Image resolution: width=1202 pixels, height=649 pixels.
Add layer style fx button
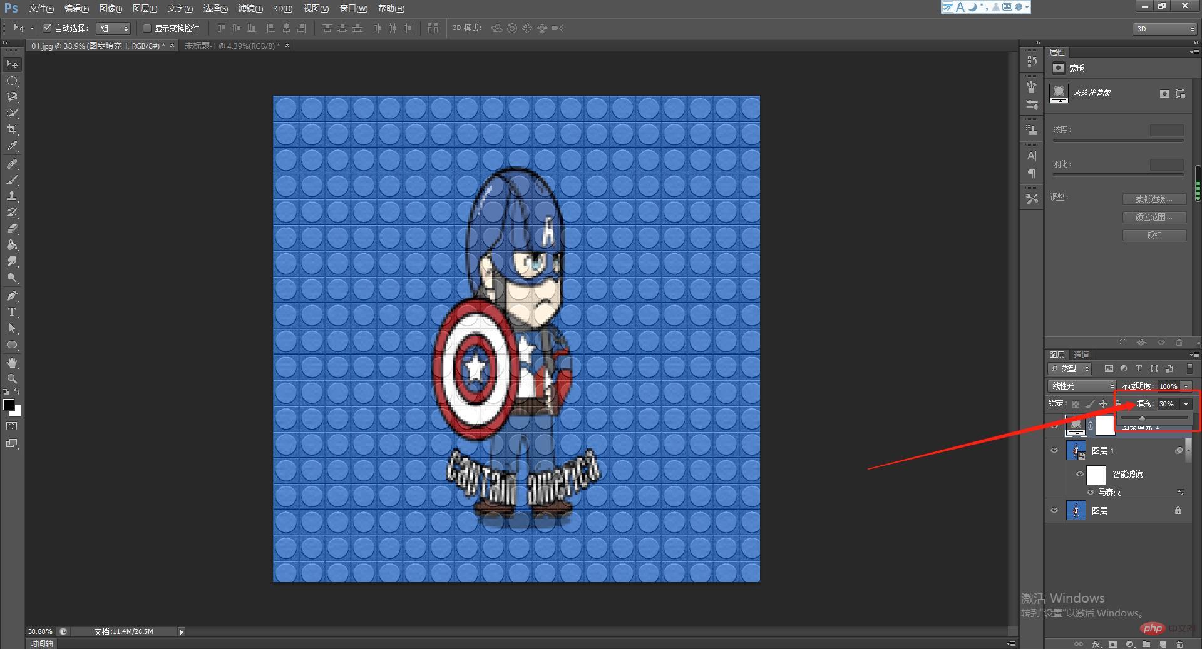pyautogui.click(x=1096, y=643)
